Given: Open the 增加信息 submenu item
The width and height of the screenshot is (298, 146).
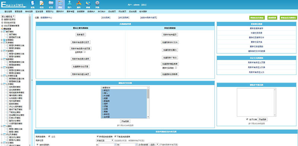Looking at the screenshot, I should [x=8, y=11].
